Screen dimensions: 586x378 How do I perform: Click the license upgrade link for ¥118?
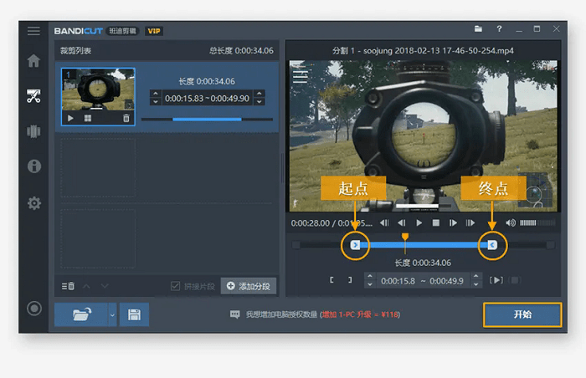point(361,314)
